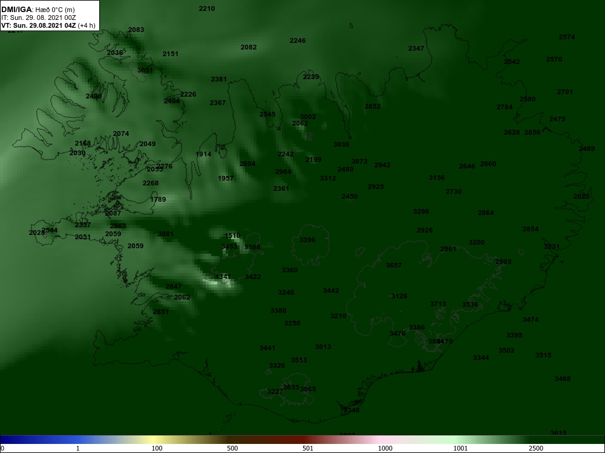Click the 2542 height value
605x453 pixels.
pyautogui.click(x=512, y=62)
